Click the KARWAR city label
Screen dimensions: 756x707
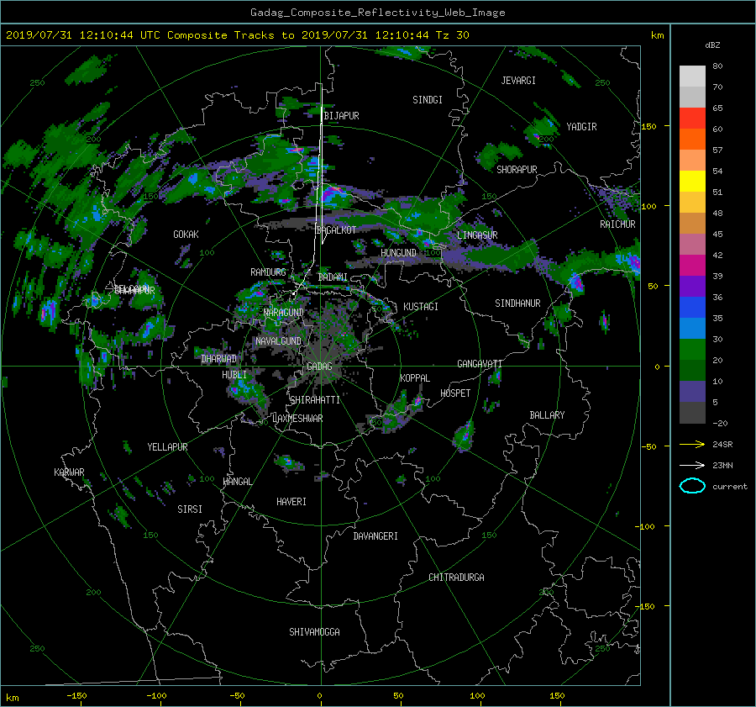point(69,472)
